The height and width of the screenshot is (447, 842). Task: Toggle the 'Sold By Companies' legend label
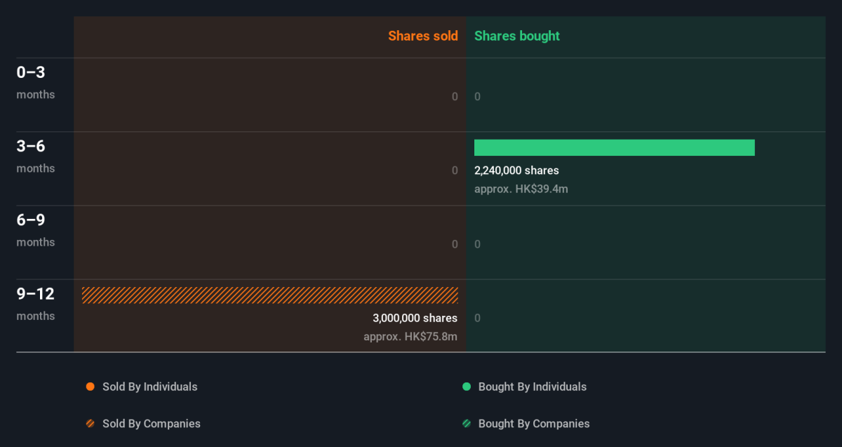pyautogui.click(x=151, y=424)
